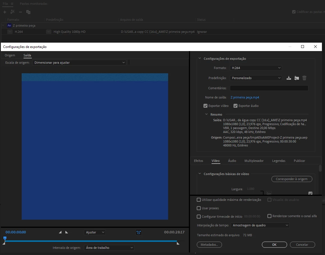The image size is (325, 255).
Task: Click the OK button
Action: 274,245
